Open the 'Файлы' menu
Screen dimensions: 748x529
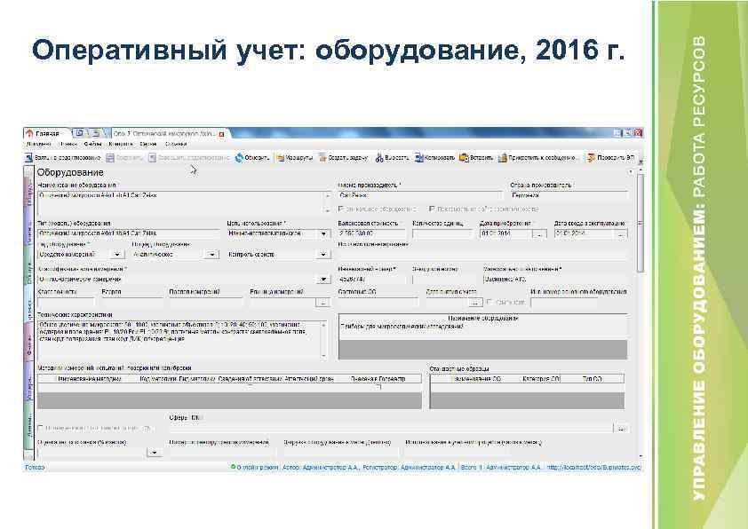click(92, 144)
